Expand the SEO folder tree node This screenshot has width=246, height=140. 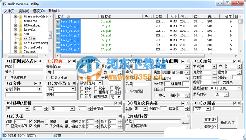point(16,34)
